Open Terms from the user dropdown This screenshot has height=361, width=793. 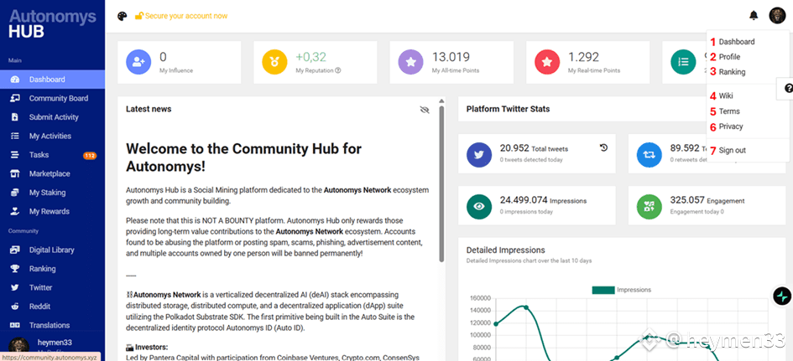[x=728, y=111]
